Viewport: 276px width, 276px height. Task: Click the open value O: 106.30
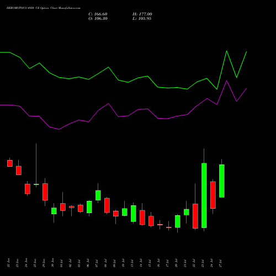[x=98, y=19]
